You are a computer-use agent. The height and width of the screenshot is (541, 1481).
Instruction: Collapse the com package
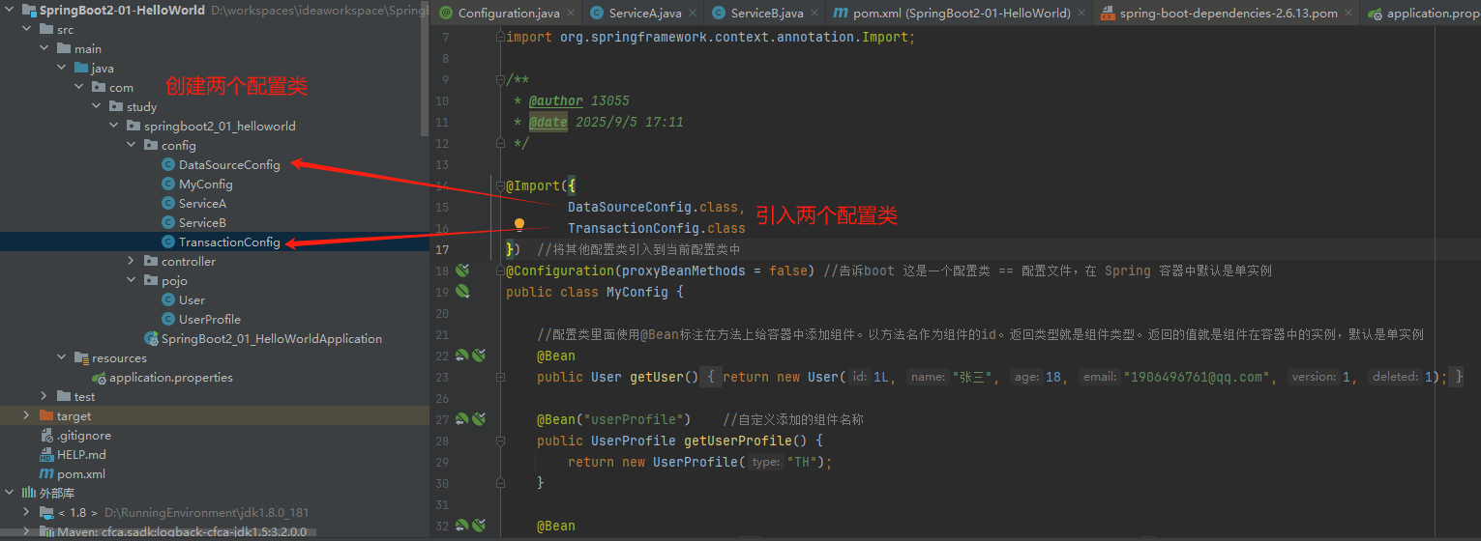click(x=79, y=87)
